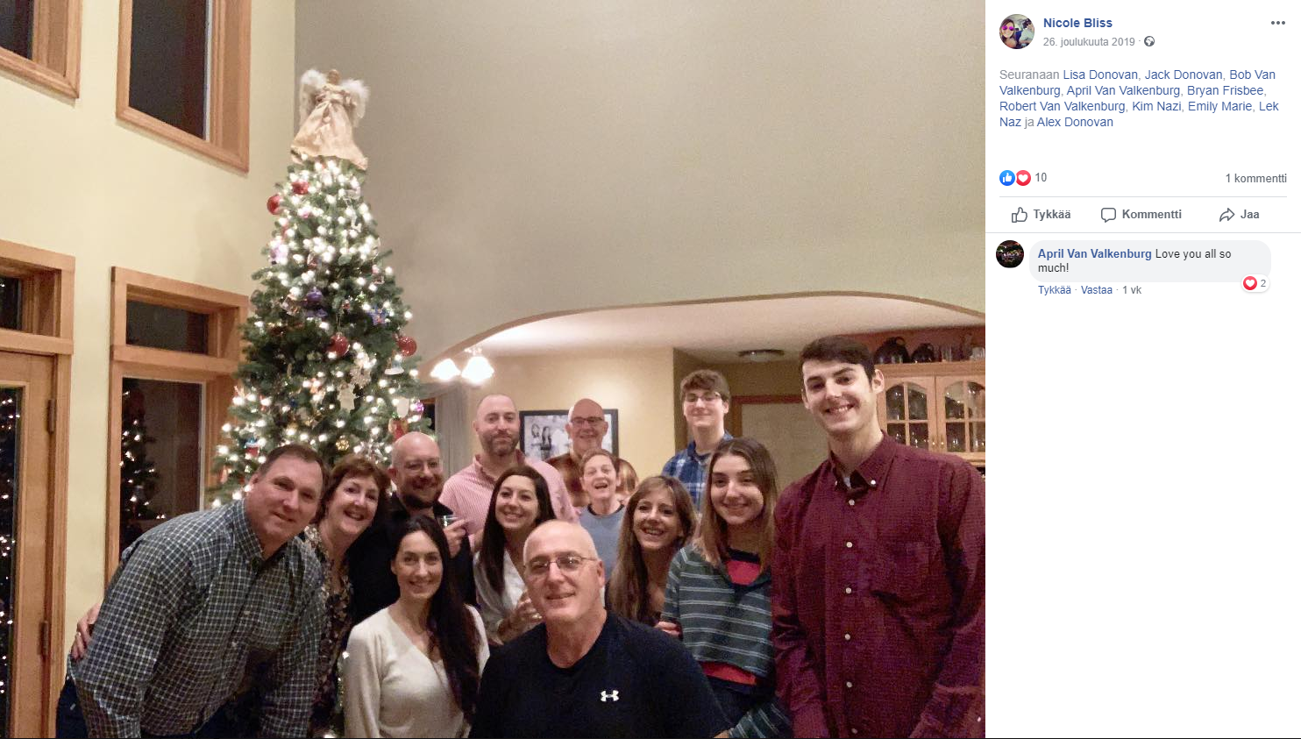The width and height of the screenshot is (1301, 739).
Task: Click the post date 26. joulukuuta 2019
Action: tap(1089, 42)
